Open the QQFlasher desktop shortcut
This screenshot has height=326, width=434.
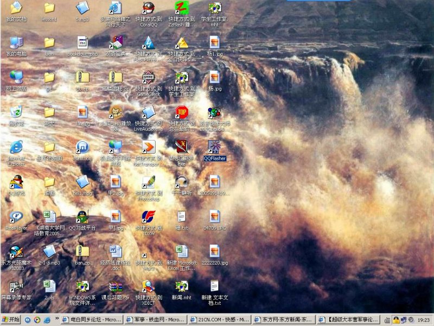[x=214, y=147]
